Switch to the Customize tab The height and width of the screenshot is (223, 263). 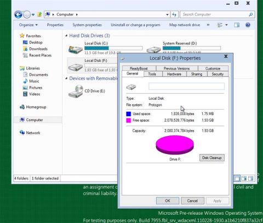(213, 68)
